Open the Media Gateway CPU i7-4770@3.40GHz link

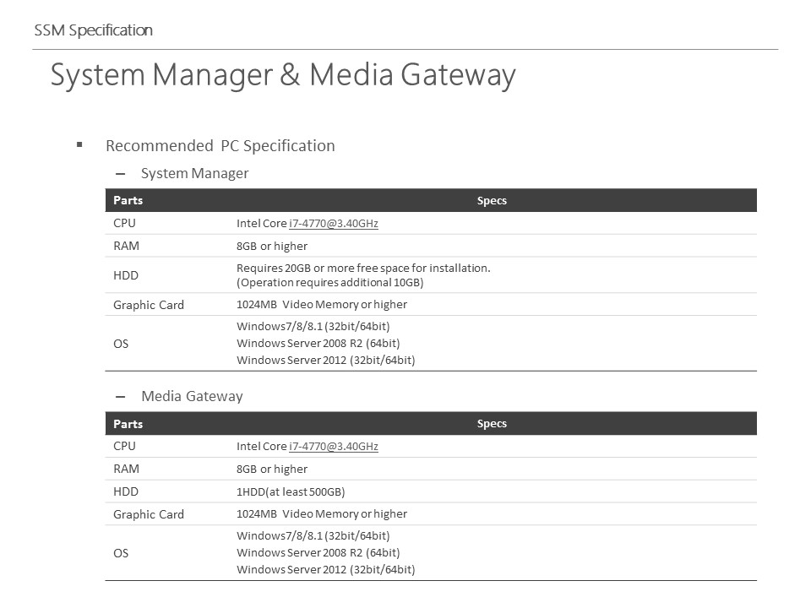tap(334, 446)
